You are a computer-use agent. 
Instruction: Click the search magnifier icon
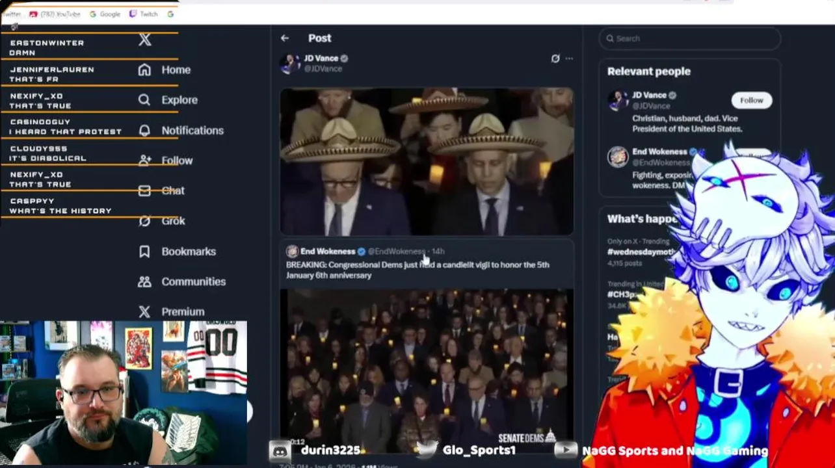click(610, 38)
